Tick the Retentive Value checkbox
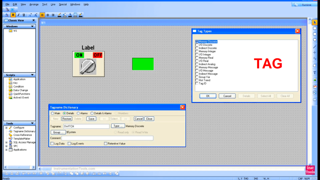 105,143
